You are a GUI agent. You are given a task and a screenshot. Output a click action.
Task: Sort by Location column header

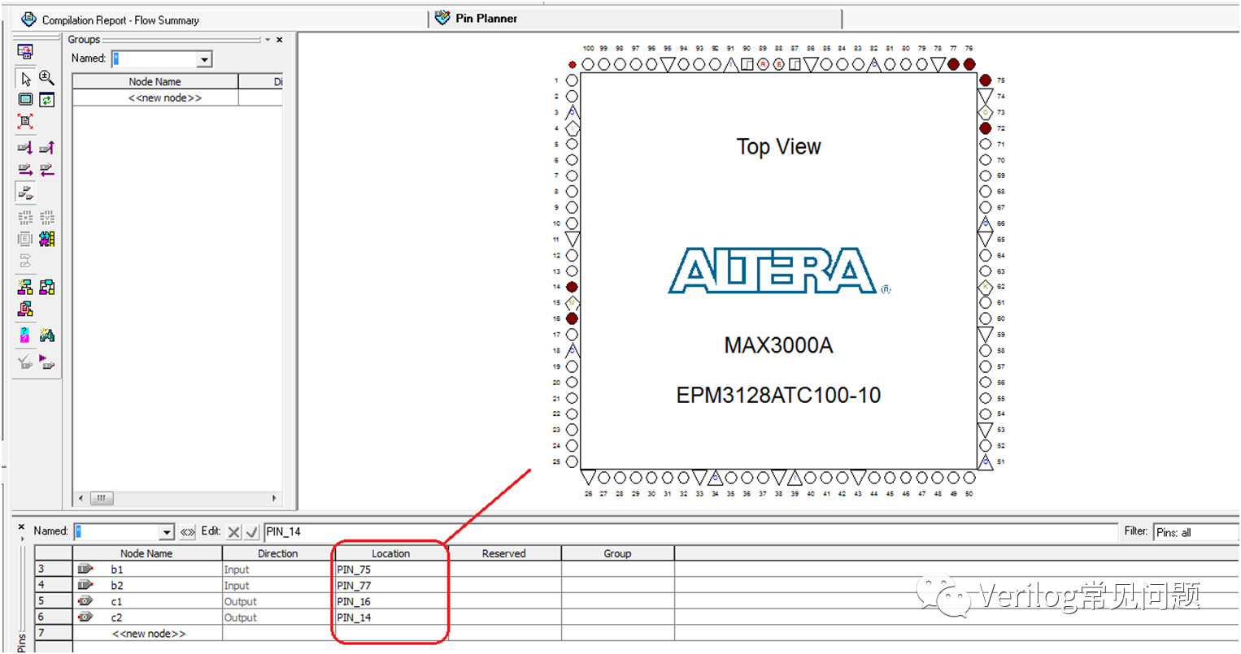tap(391, 553)
